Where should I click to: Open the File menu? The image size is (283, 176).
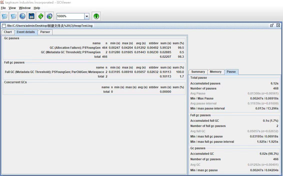pos(3,8)
